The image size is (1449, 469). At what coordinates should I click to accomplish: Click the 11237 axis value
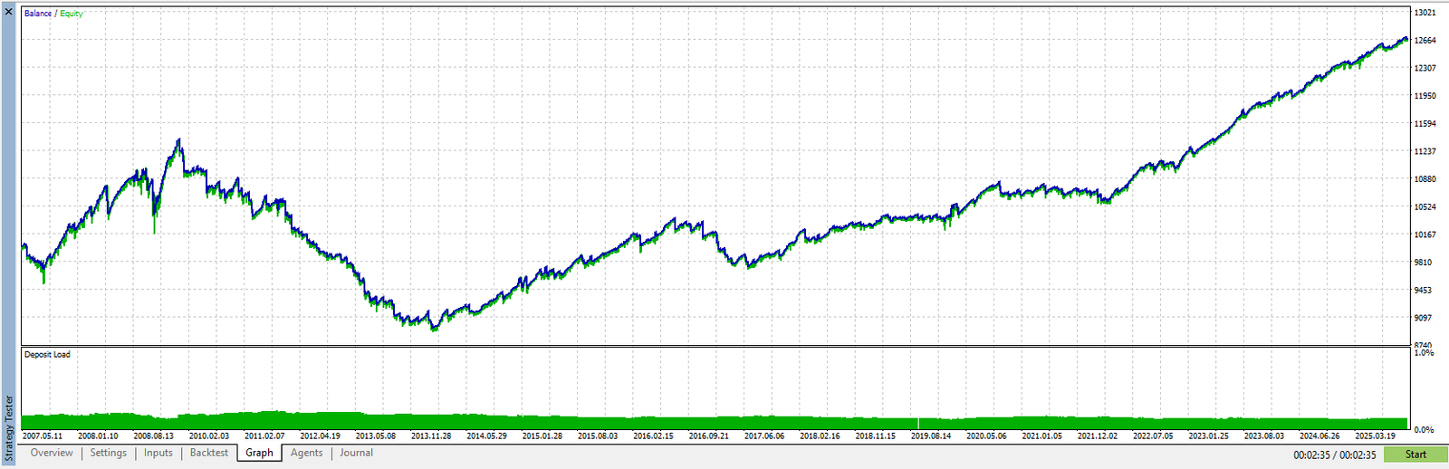click(x=1425, y=151)
